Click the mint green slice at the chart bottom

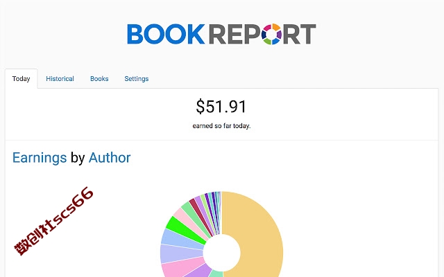[217, 274]
